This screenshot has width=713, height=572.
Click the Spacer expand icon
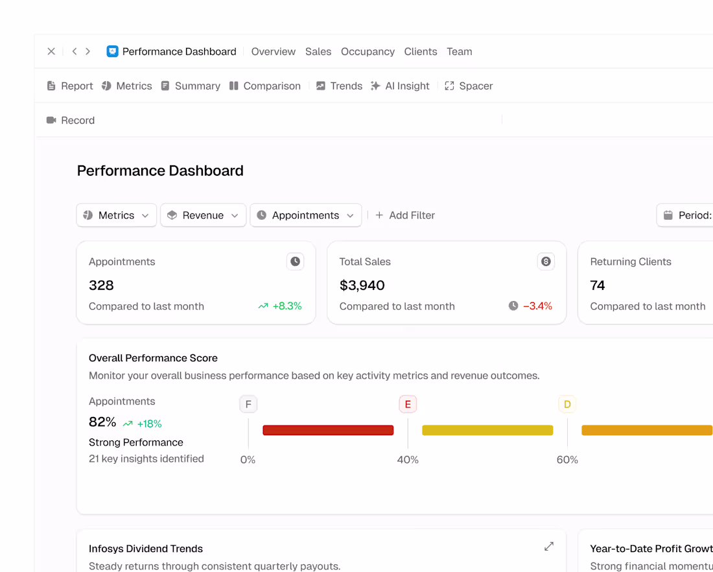[x=449, y=86]
